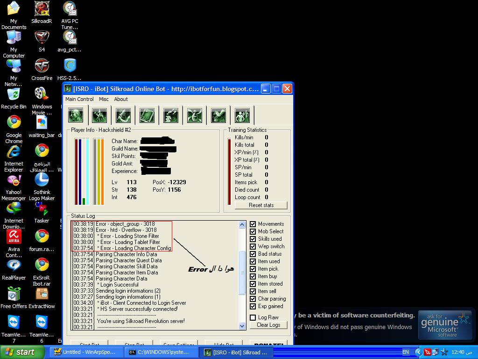
Task: Click the network computers tray icon
Action: (436, 352)
